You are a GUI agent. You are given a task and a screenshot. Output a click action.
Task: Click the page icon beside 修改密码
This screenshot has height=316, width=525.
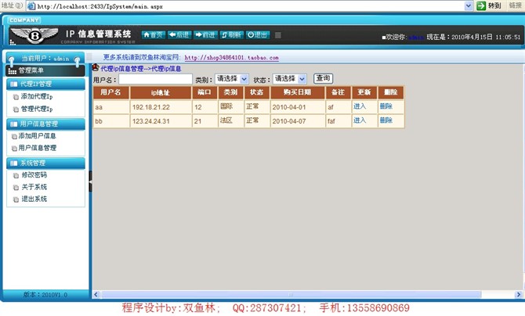tap(16, 175)
